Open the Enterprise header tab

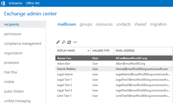15,3
